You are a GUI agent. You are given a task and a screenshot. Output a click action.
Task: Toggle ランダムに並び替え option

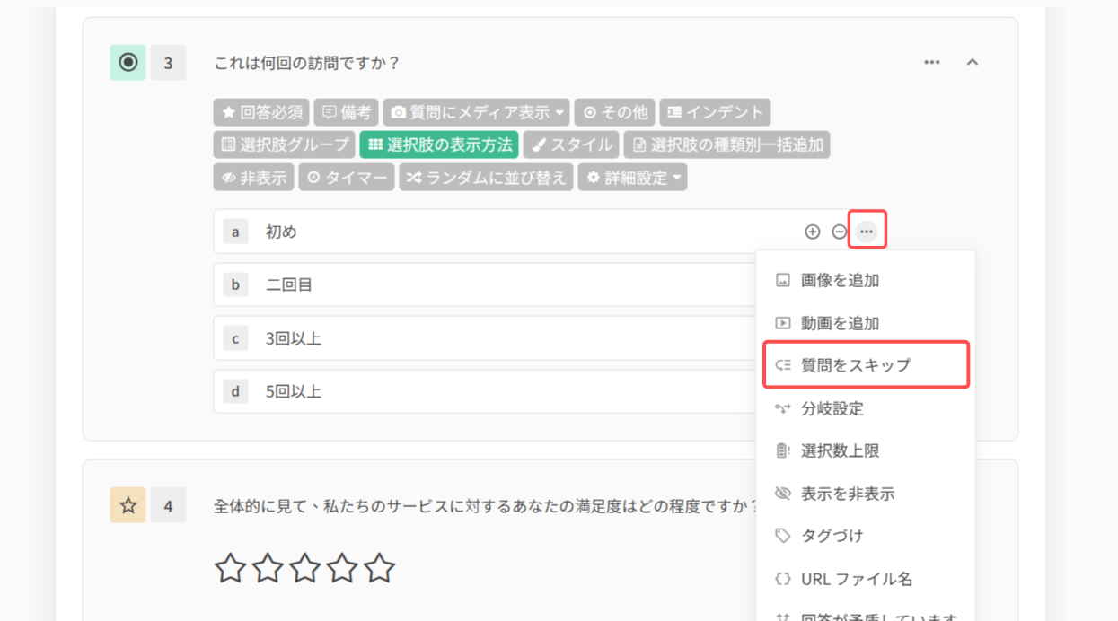[x=487, y=178]
